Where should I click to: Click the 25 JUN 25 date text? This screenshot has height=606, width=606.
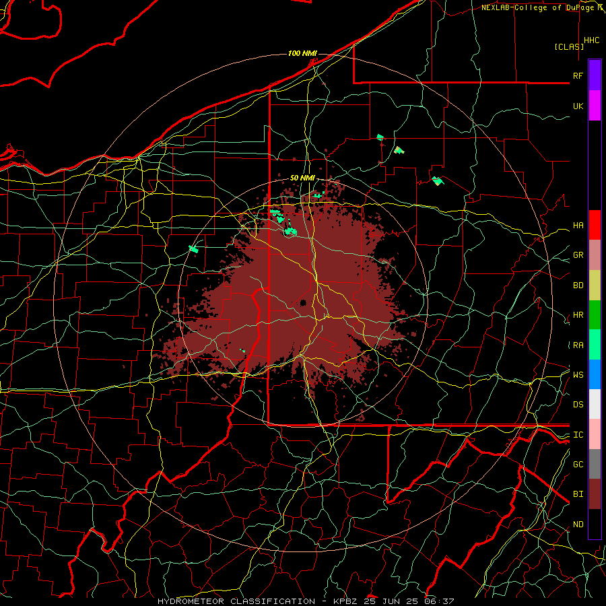tap(393, 601)
